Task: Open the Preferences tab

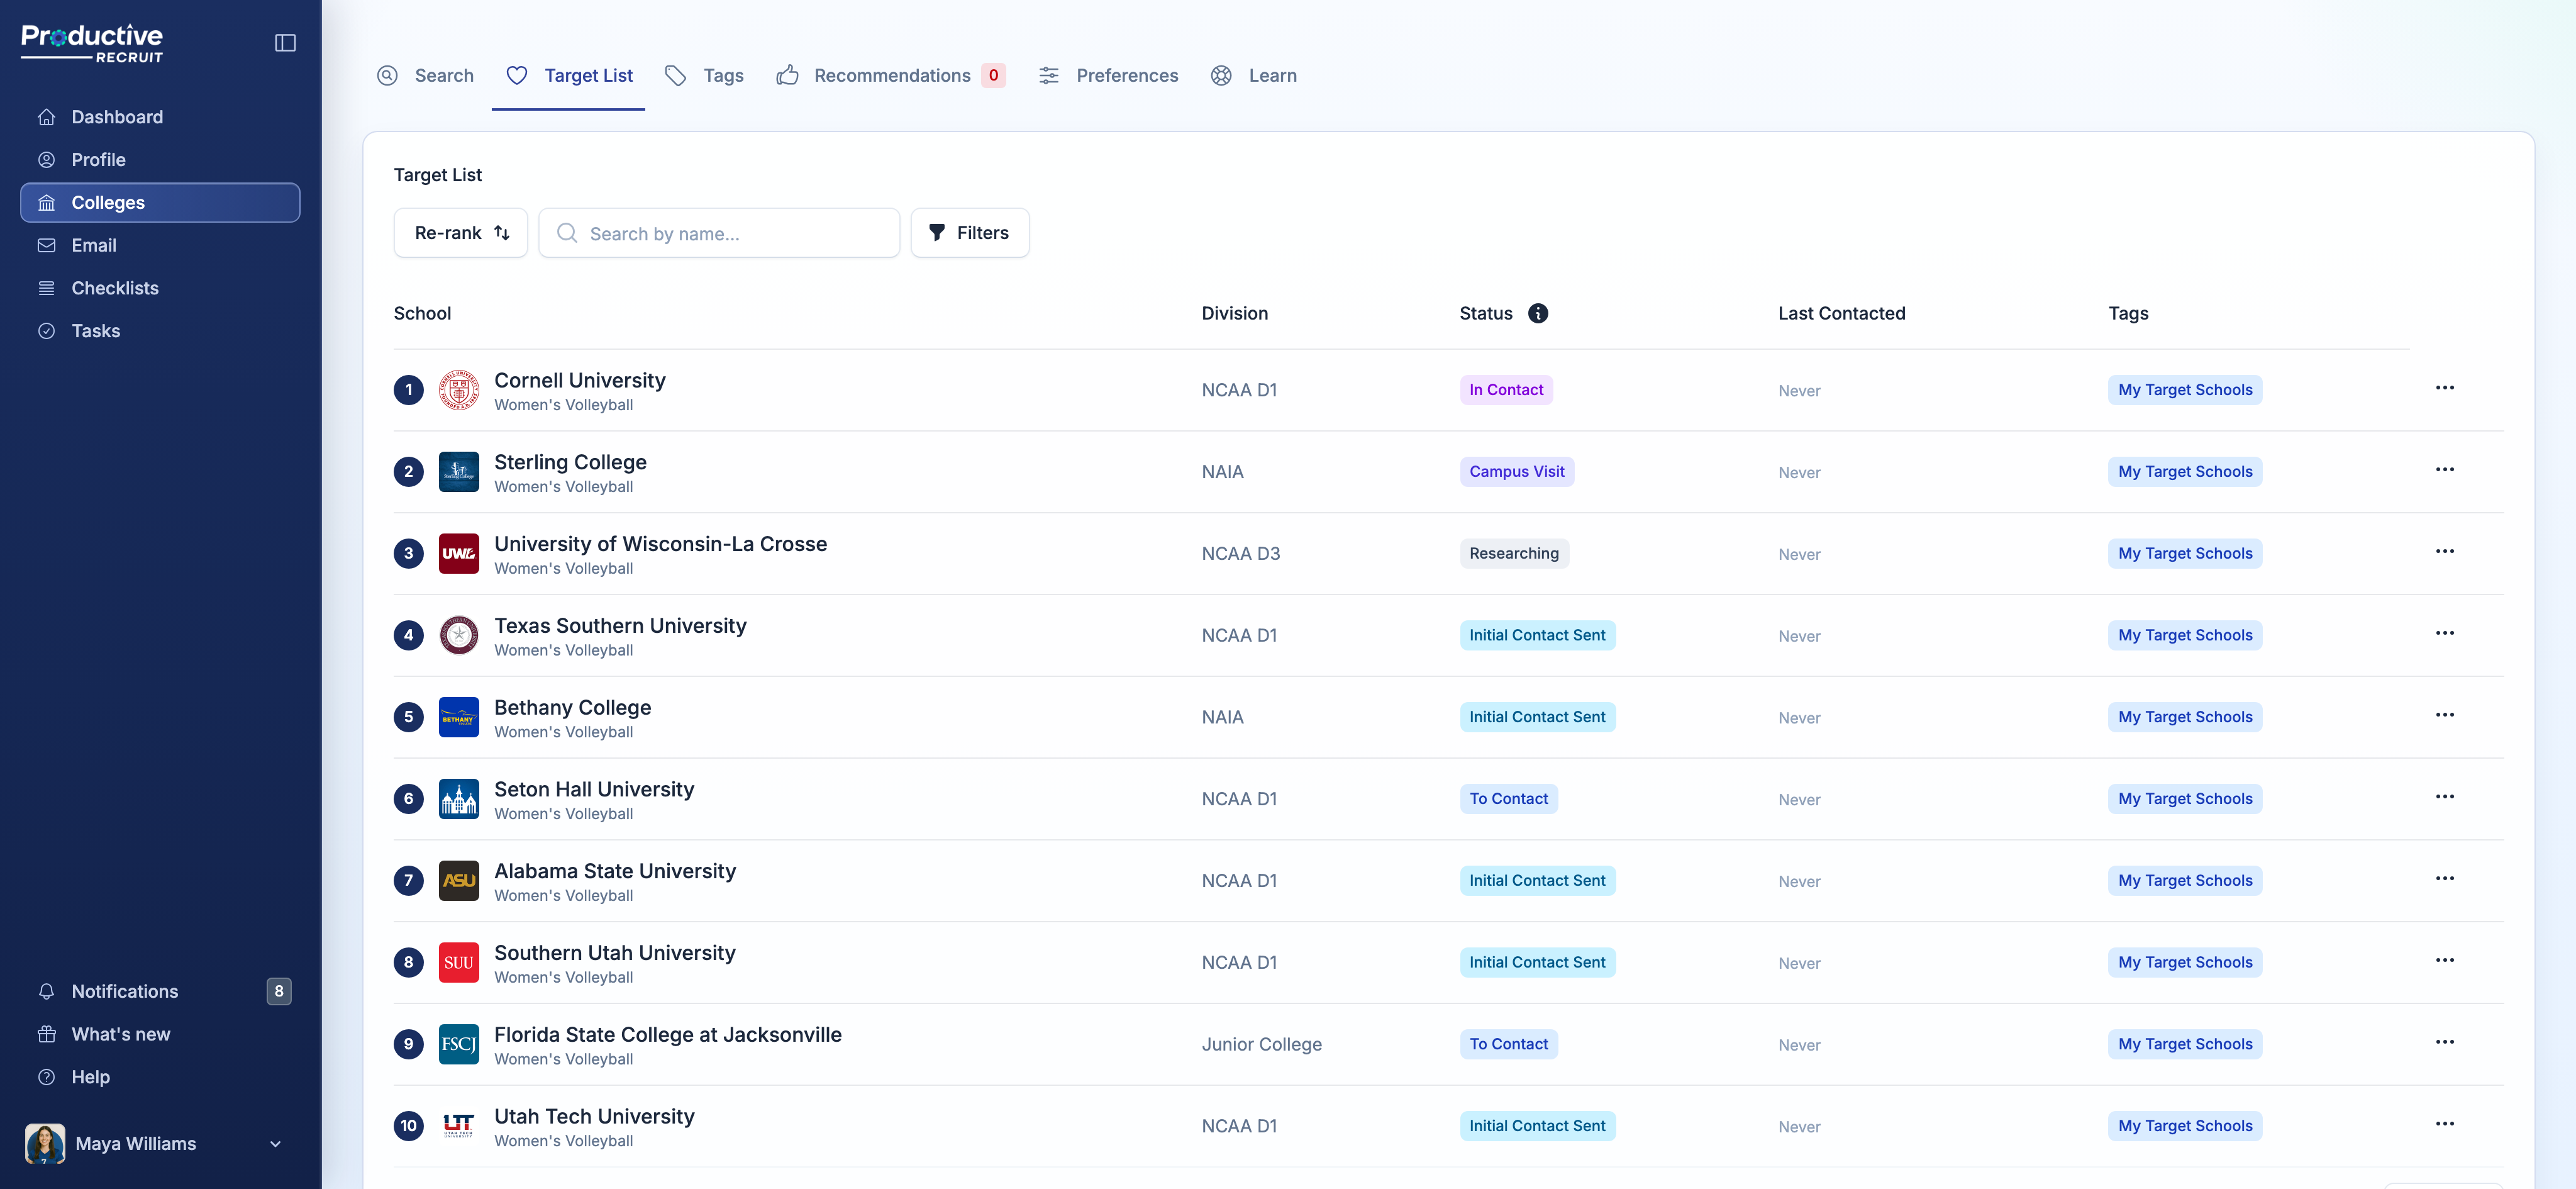Action: [1108, 76]
